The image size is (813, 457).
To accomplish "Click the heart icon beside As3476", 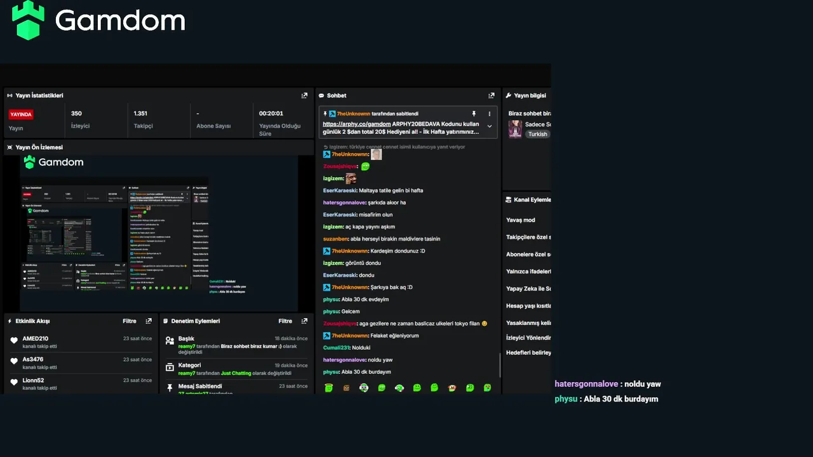I will tap(14, 361).
